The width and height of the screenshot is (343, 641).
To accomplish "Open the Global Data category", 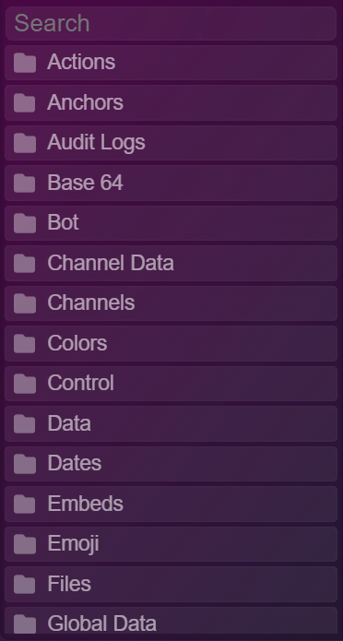I will (x=171, y=623).
